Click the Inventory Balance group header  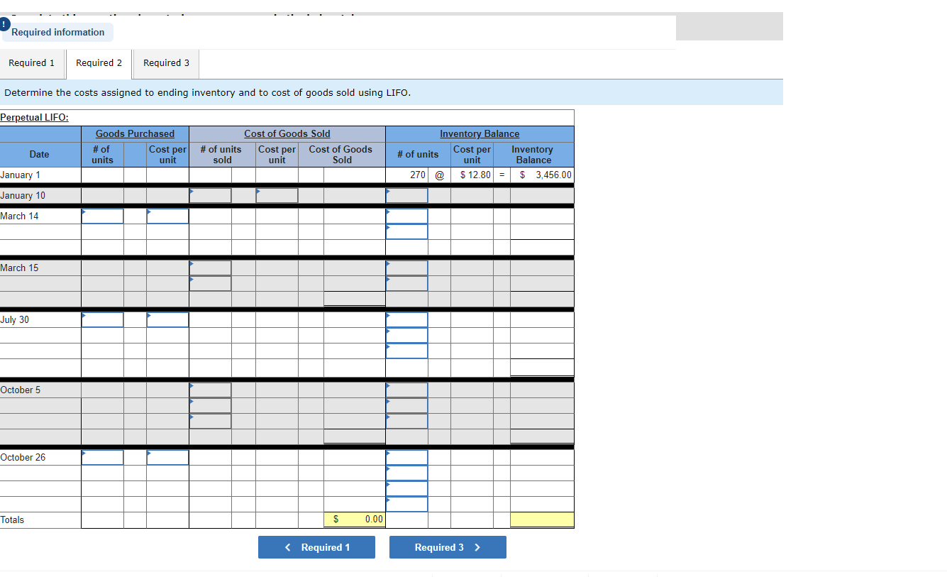pyautogui.click(x=480, y=133)
